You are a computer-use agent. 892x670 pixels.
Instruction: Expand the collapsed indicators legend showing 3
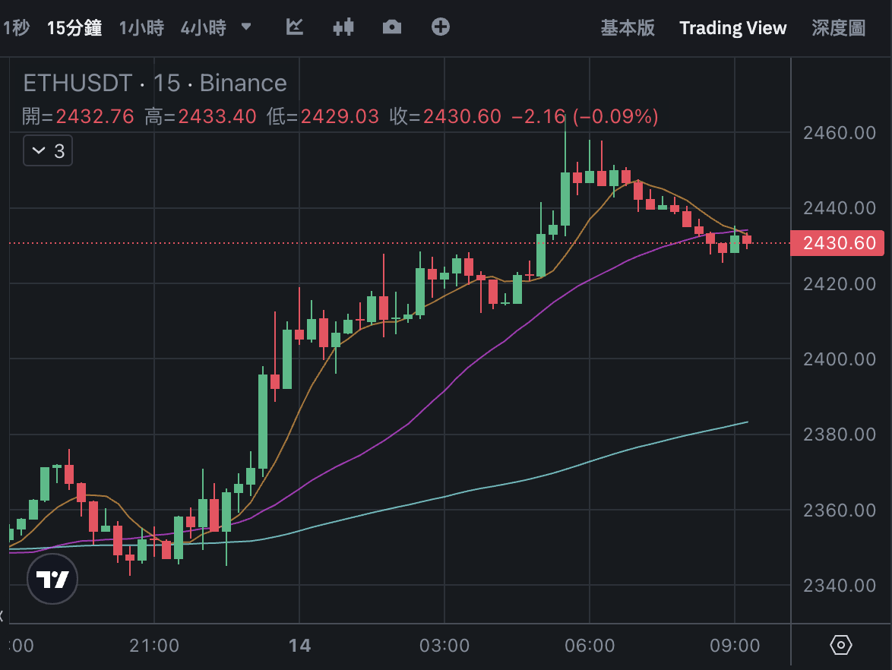48,151
